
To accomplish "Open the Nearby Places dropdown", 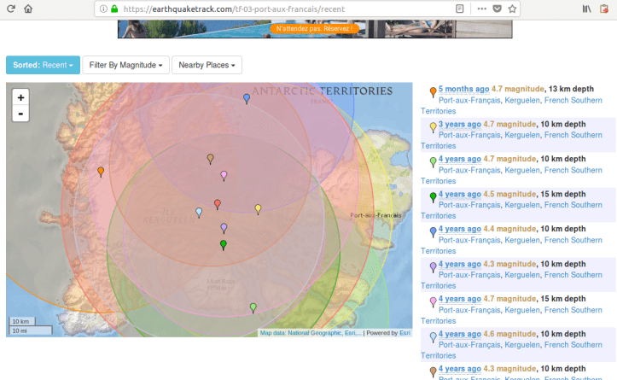I will pos(207,65).
